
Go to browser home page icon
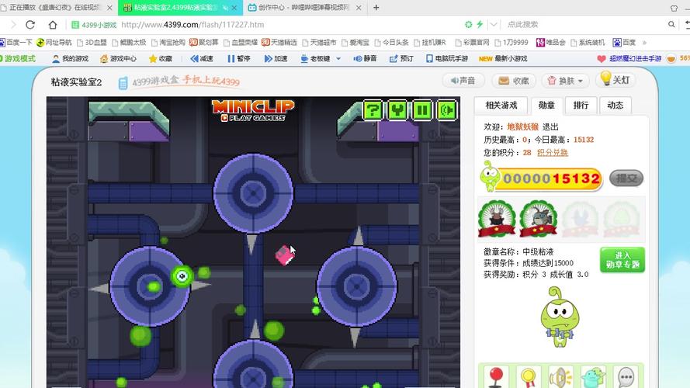point(53,25)
